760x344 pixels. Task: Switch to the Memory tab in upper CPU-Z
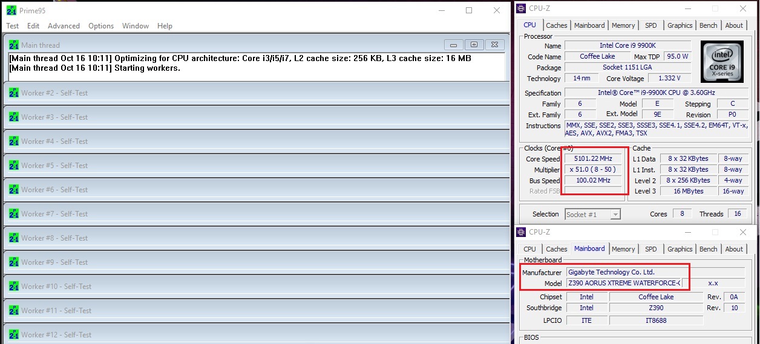[x=623, y=25]
